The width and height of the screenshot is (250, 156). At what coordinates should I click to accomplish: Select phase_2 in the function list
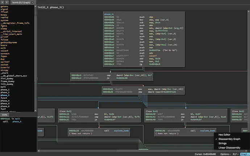pos(5,92)
